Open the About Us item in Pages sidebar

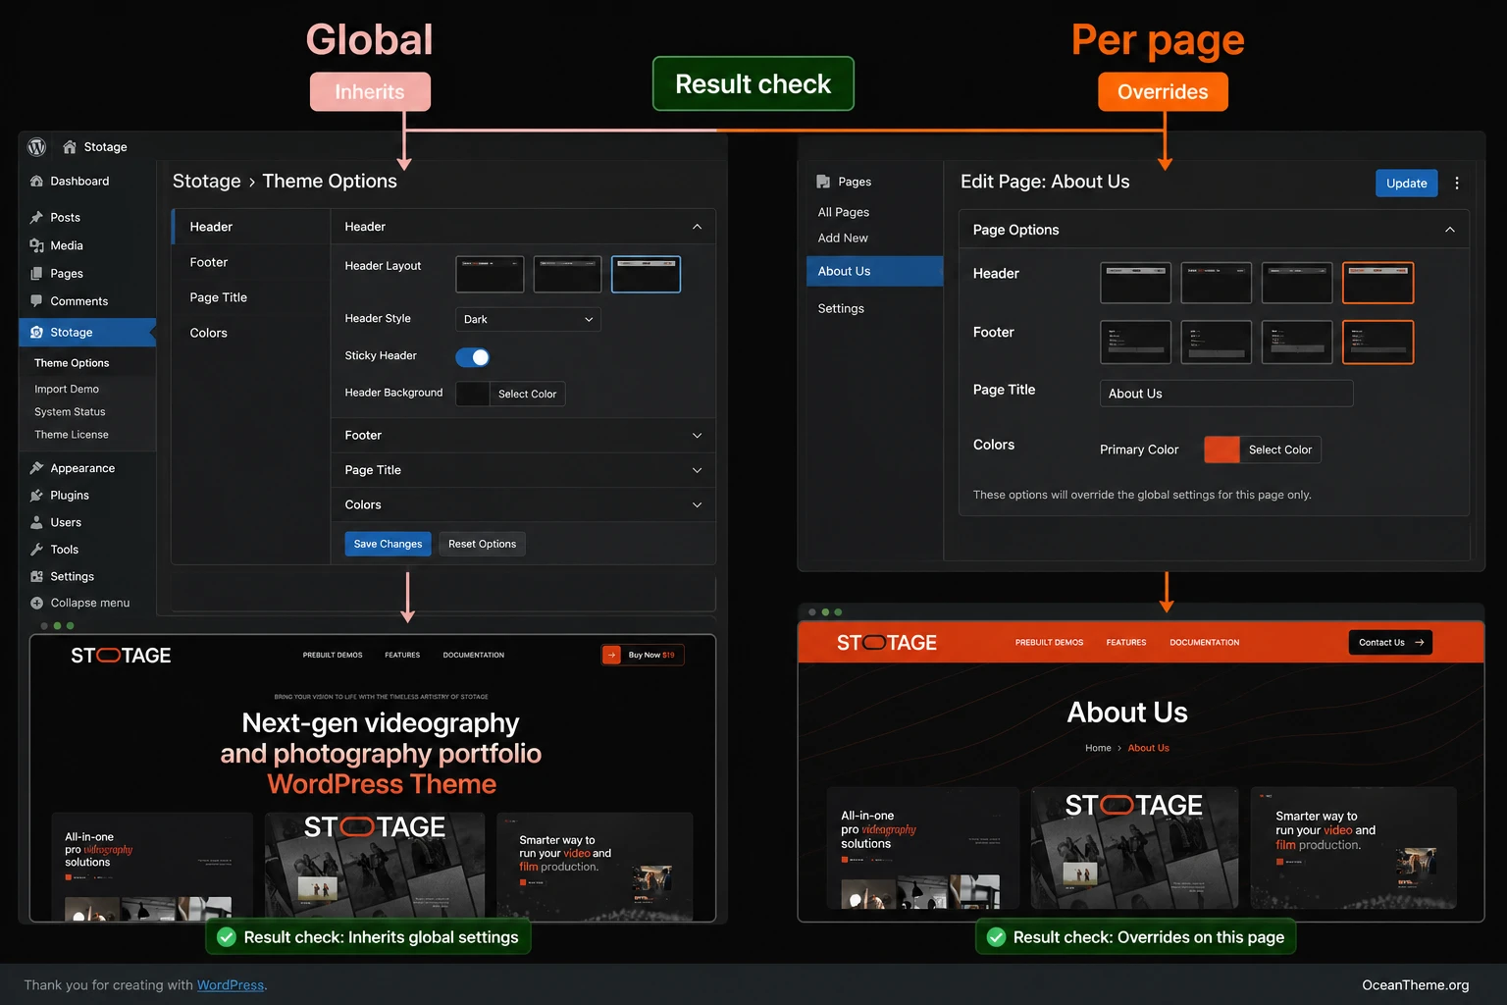[874, 271]
